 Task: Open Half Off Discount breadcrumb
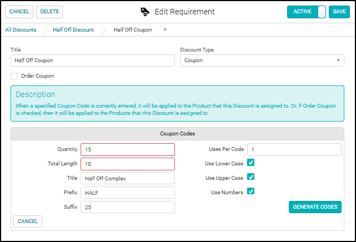pos(73,30)
